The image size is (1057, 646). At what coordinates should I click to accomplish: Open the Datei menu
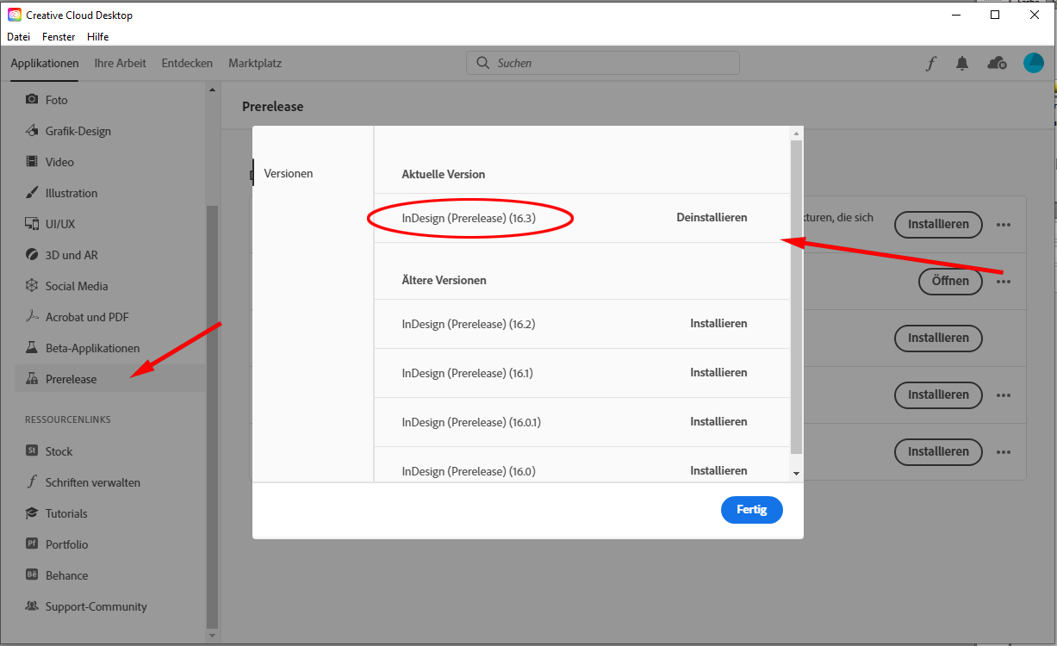18,37
